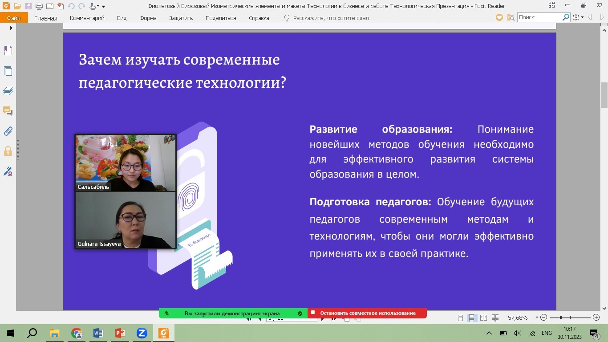
Task: Expand the navigation panel arrow
Action: (x=11, y=28)
